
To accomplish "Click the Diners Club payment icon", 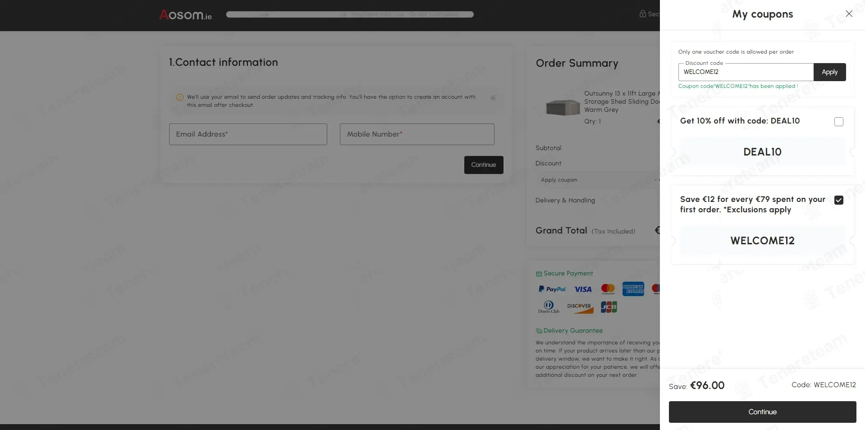I will tap(549, 307).
